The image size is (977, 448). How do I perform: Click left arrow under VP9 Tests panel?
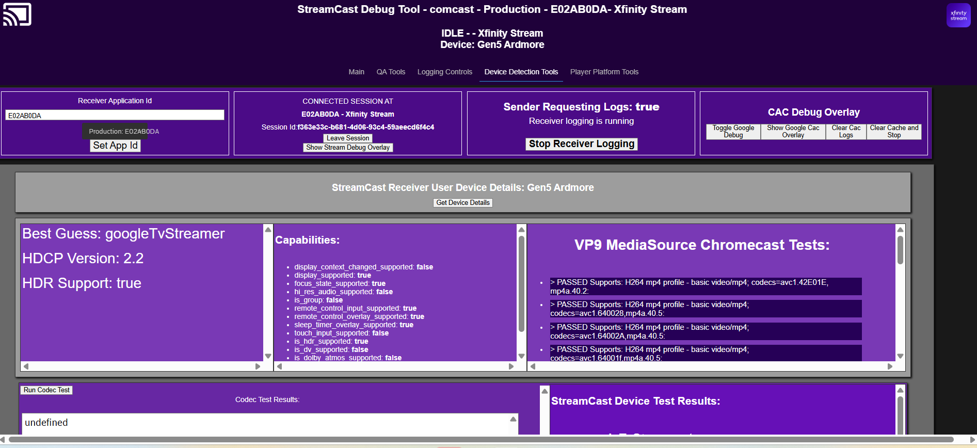coord(533,366)
